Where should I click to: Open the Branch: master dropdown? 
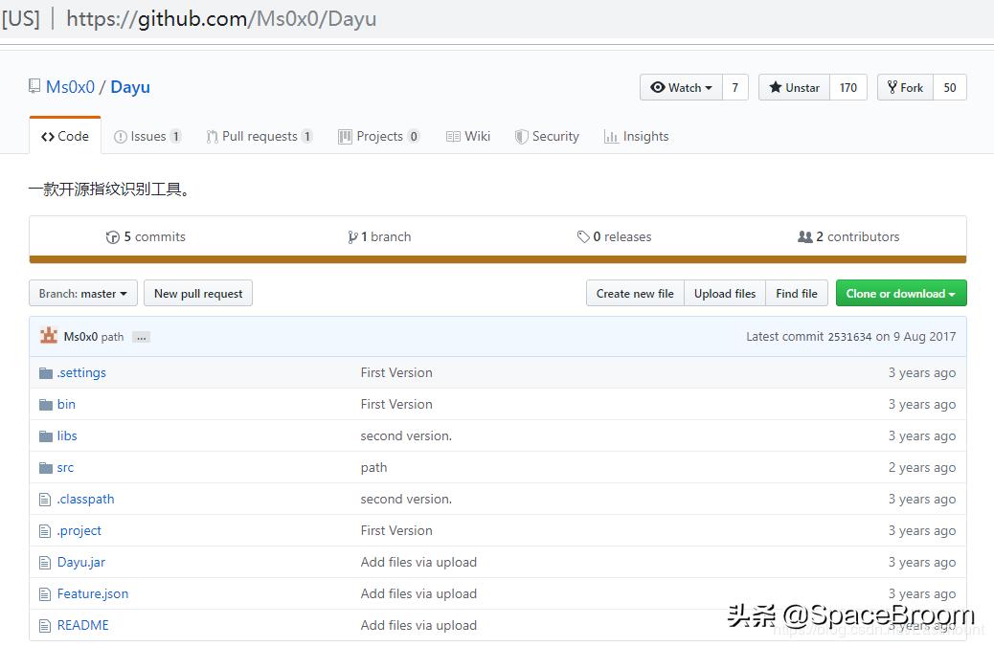(82, 293)
